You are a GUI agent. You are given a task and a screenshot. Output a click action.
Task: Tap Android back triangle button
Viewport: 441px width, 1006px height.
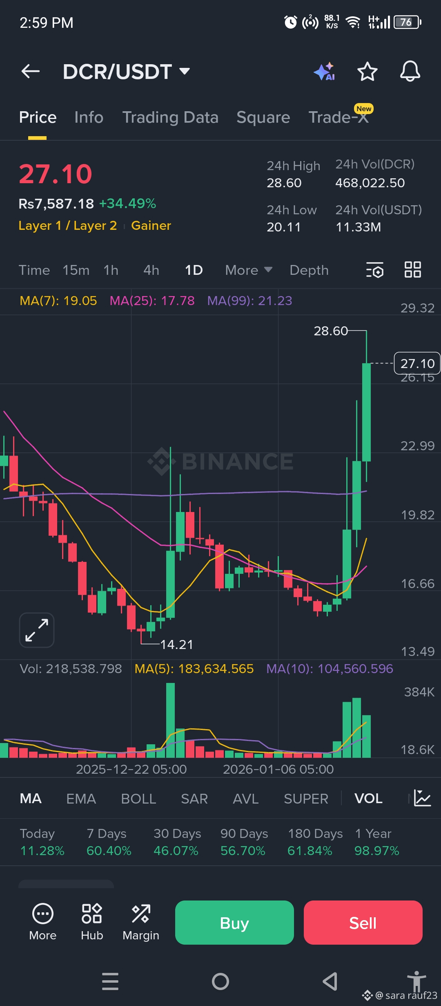point(330,981)
